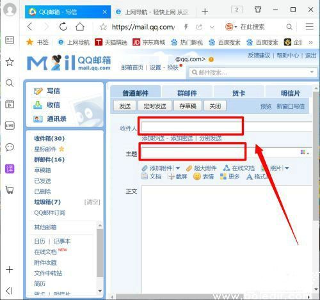Expand the 照片 dropdown arrow

(x=287, y=168)
